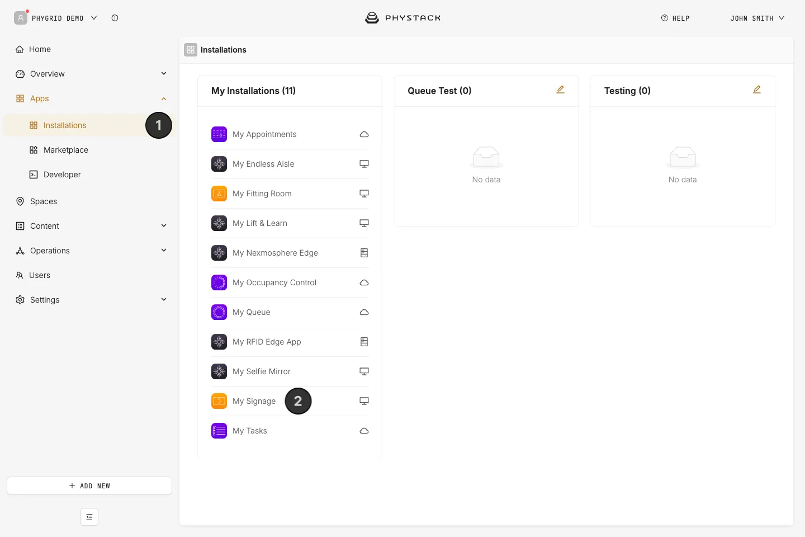This screenshot has height=537, width=805.
Task: Click the screen icon on My Signage row
Action: coord(364,401)
